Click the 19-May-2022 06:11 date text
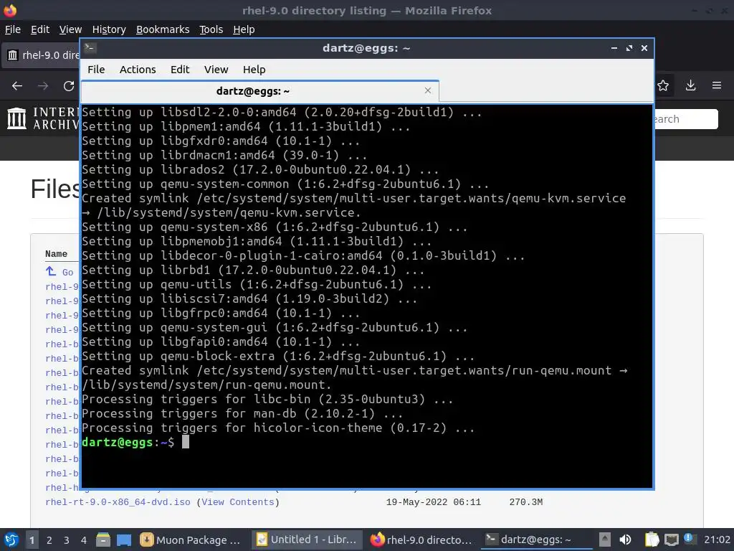The width and height of the screenshot is (734, 551). (433, 502)
